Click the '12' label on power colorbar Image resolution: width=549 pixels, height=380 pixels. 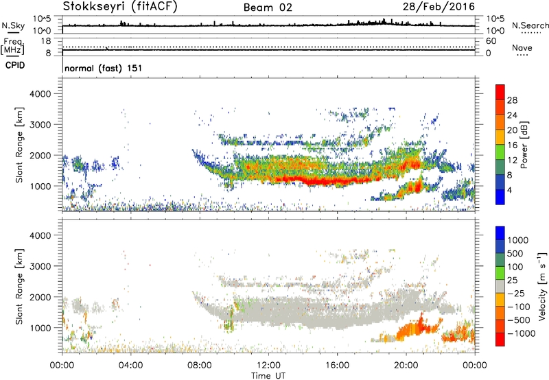[x=512, y=160]
